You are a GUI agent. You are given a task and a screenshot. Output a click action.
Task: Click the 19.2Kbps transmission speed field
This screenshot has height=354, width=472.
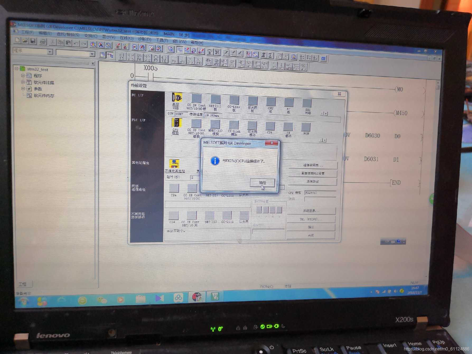tap(213, 115)
